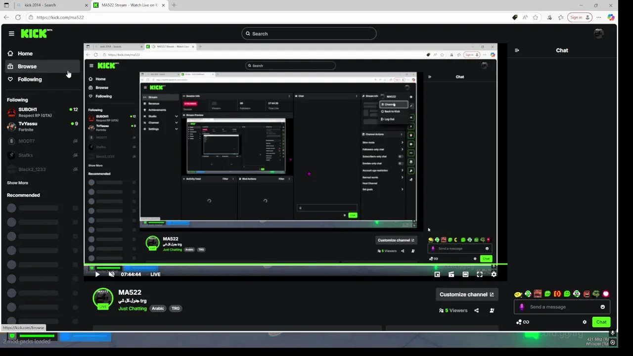Click the Recommended heading in sidebar
633x356 pixels.
(23, 195)
